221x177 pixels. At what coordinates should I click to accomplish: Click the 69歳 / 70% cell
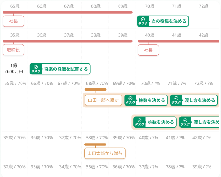(123, 83)
